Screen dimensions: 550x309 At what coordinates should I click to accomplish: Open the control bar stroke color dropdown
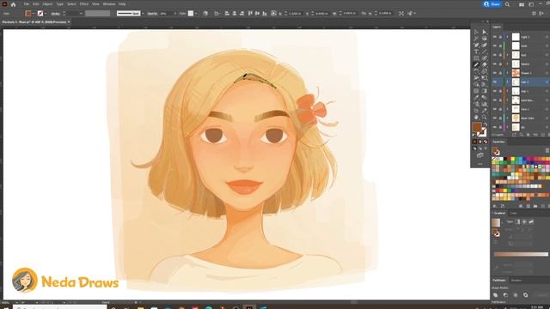click(x=46, y=14)
